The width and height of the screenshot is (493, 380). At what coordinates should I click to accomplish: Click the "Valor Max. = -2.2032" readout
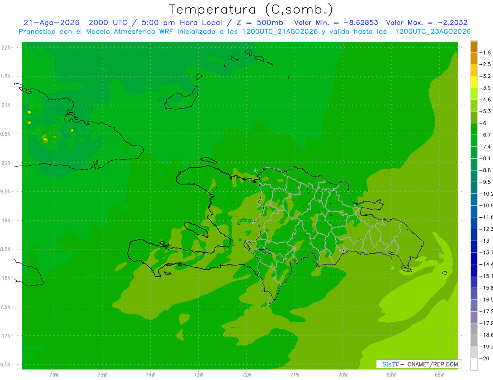pyautogui.click(x=427, y=23)
